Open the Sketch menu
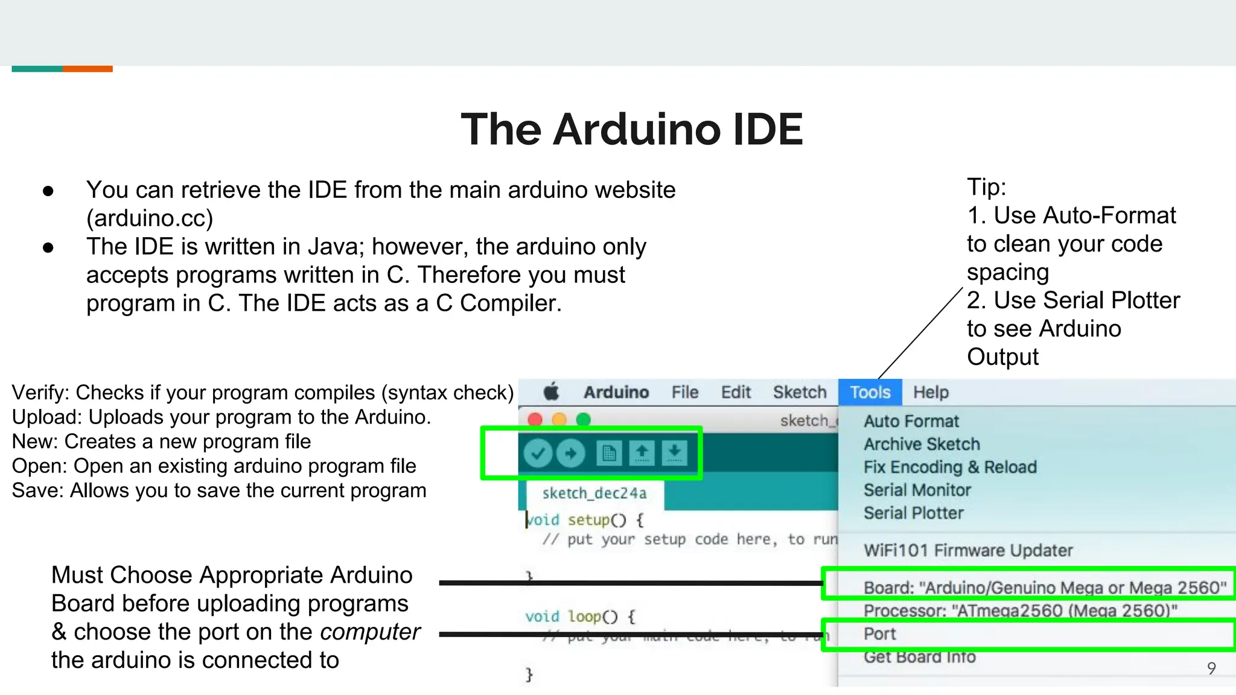Screen dimensions: 1236x695 800,392
